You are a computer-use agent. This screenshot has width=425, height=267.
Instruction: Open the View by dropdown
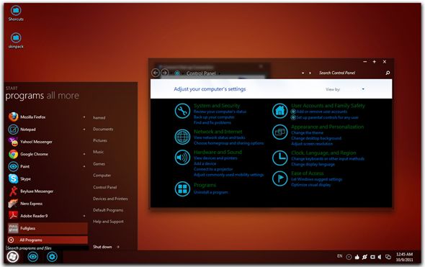point(363,89)
